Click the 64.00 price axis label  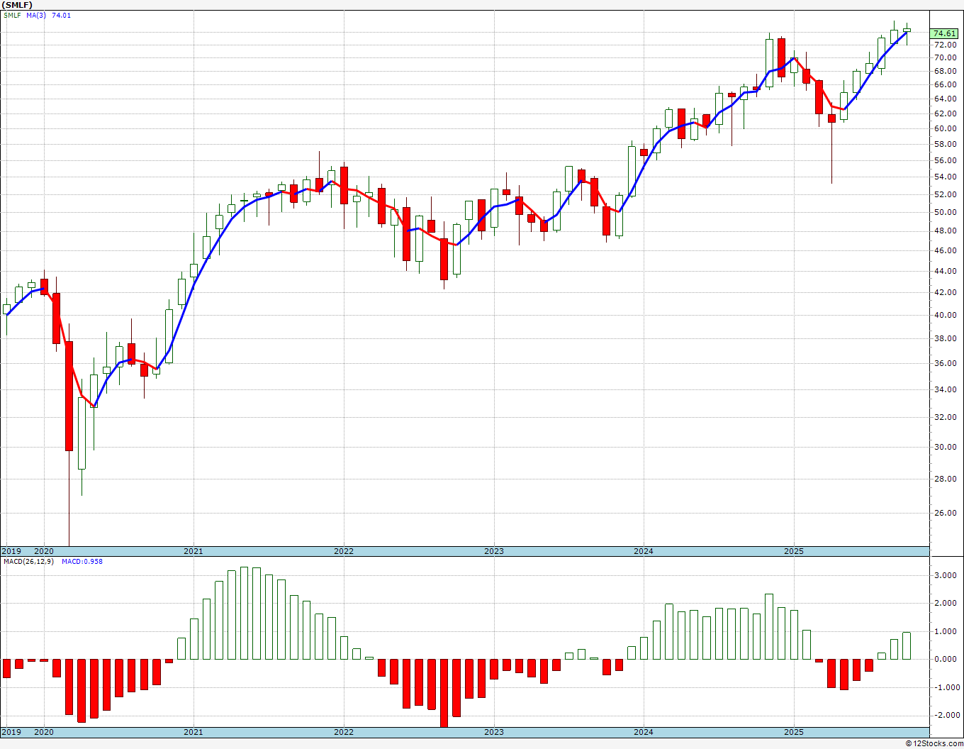click(x=945, y=99)
